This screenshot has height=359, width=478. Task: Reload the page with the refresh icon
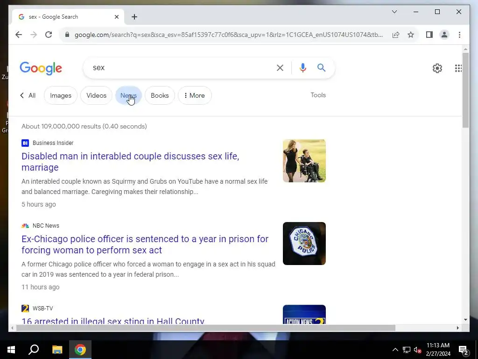[x=49, y=35]
